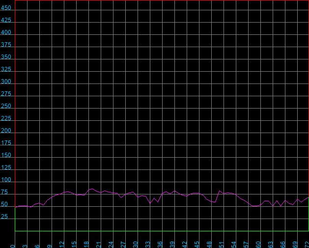
Task: Click the 350 label on the vertical axis
Action: coord(6,57)
